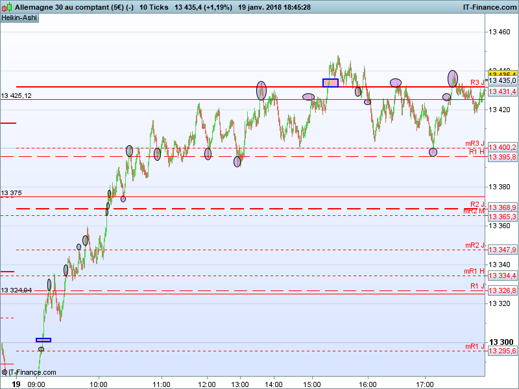Select the blue rectangle marker near 09:00

[43, 340]
